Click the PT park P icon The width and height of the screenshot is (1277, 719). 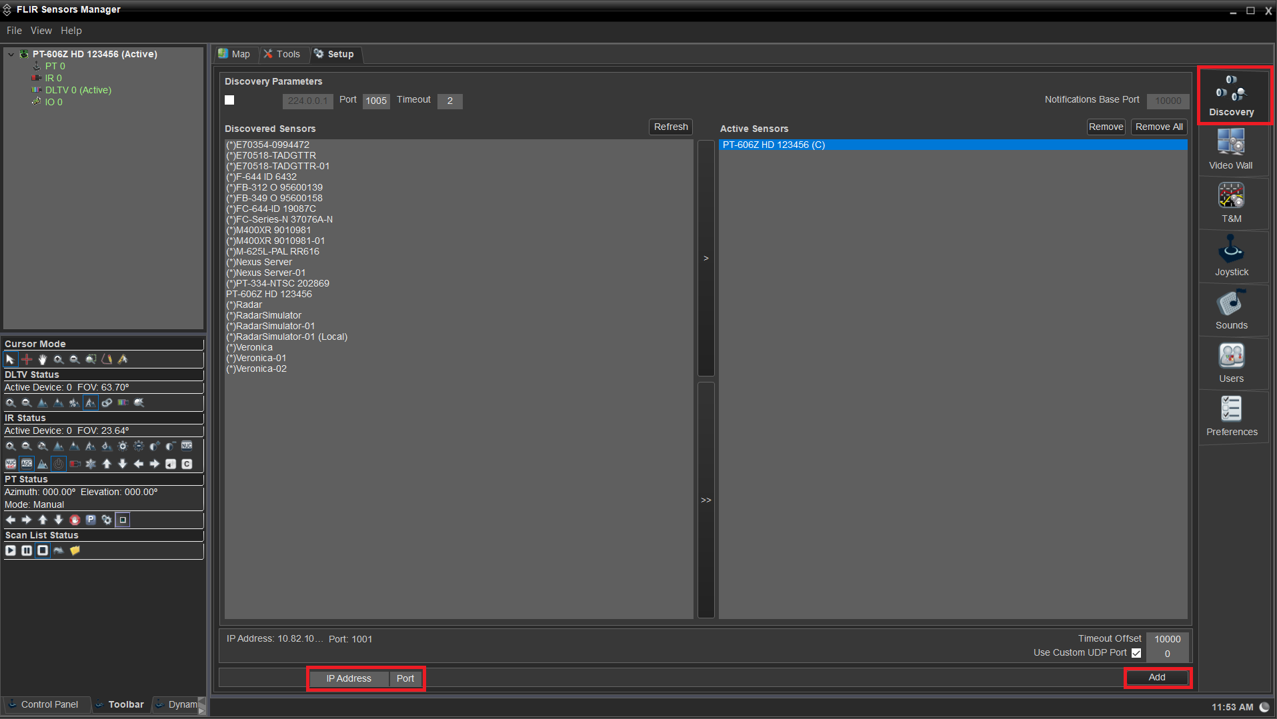click(x=91, y=520)
